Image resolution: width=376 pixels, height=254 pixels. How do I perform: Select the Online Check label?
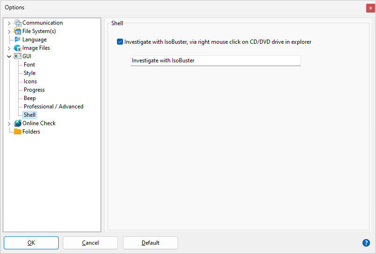(39, 123)
